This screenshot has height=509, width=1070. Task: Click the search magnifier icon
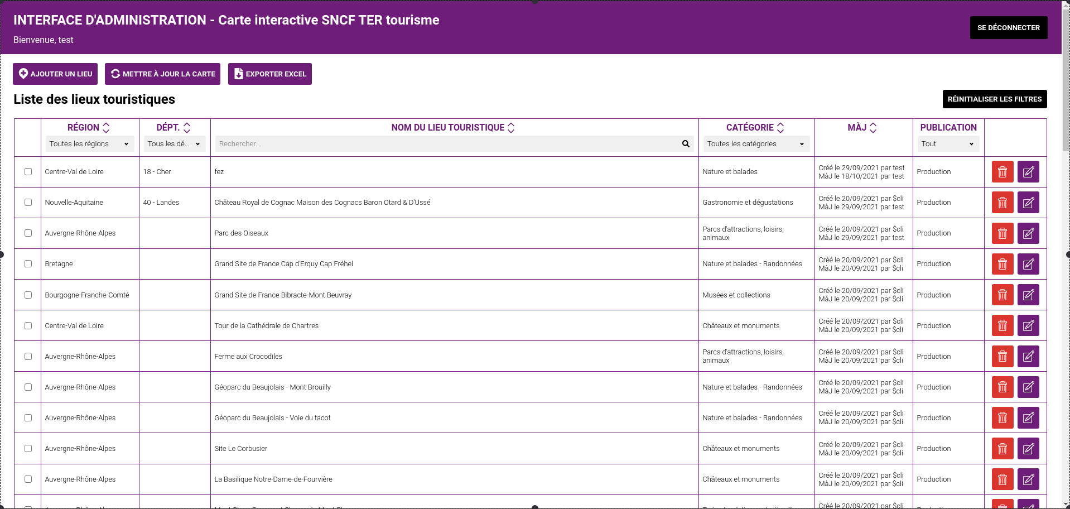pyautogui.click(x=686, y=144)
